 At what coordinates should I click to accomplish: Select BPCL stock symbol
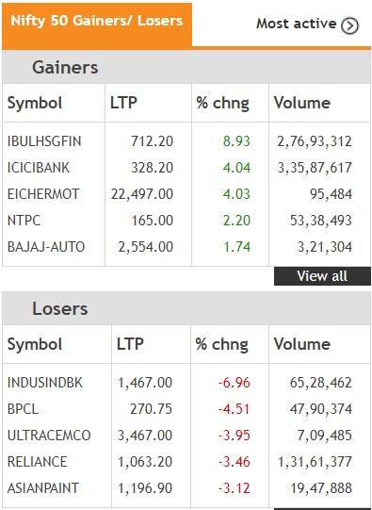pos(23,409)
